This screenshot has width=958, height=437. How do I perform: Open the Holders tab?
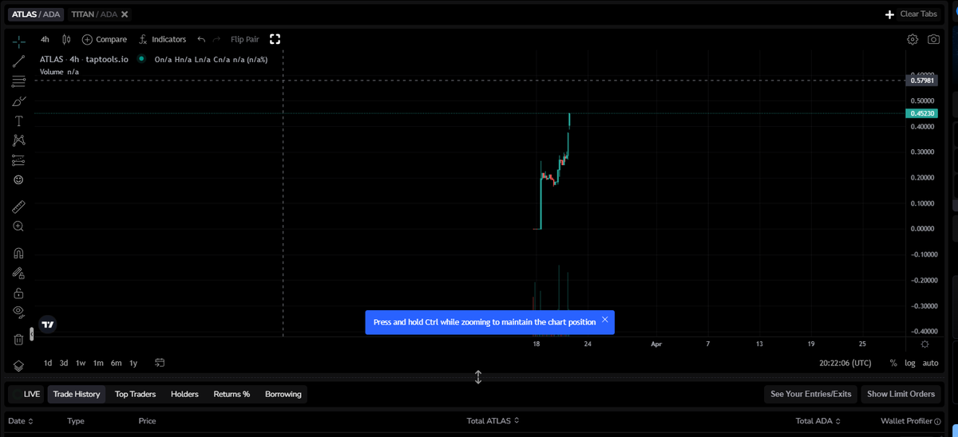[x=184, y=394]
